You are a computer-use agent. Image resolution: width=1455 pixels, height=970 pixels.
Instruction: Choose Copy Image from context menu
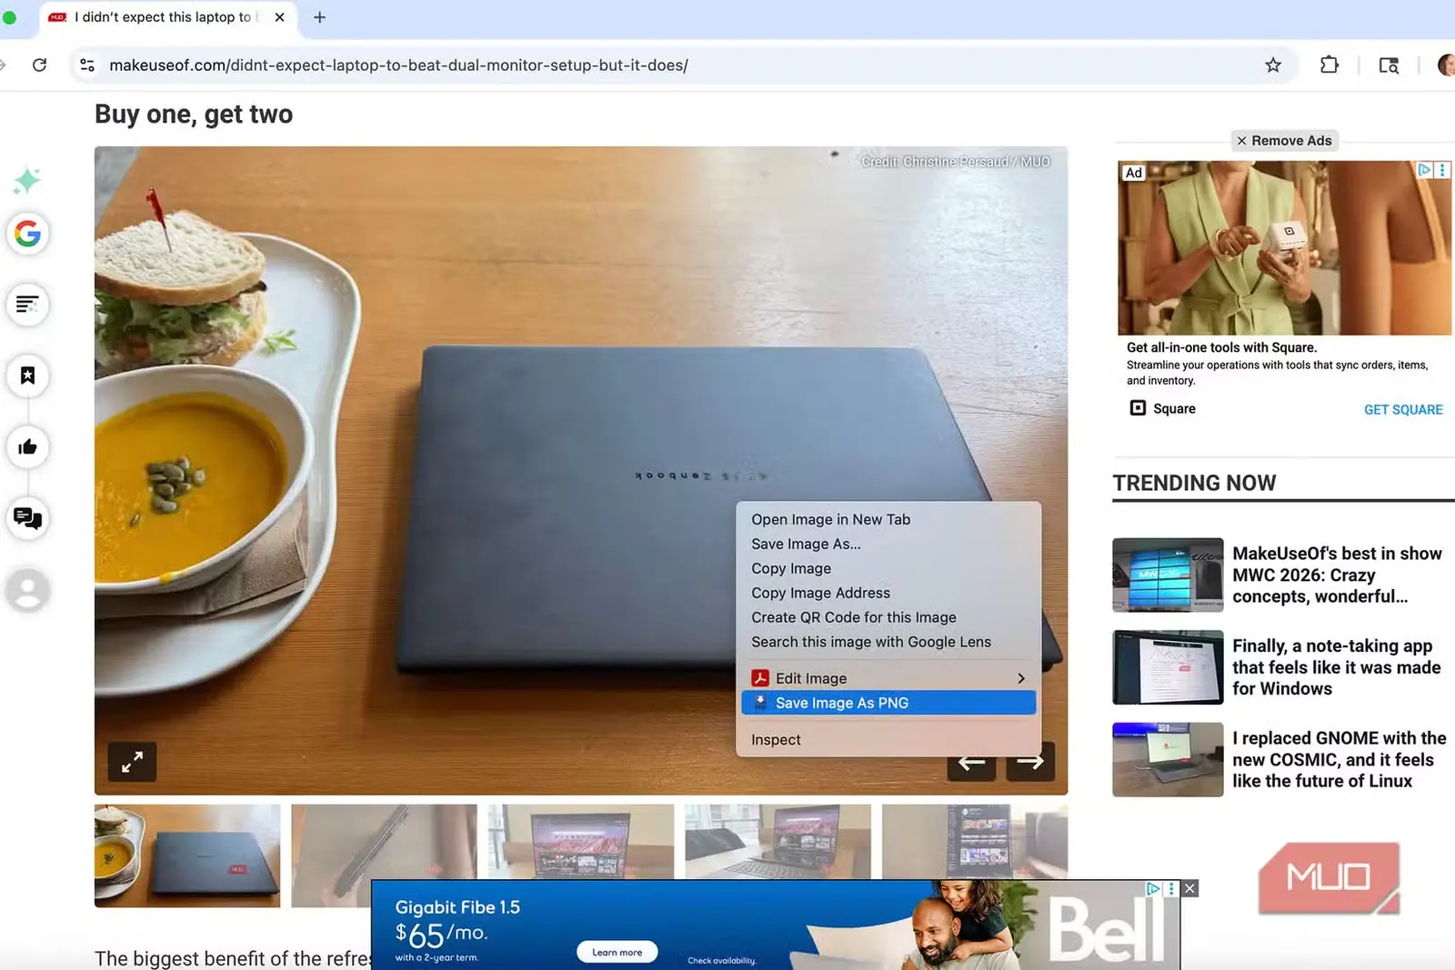(791, 568)
